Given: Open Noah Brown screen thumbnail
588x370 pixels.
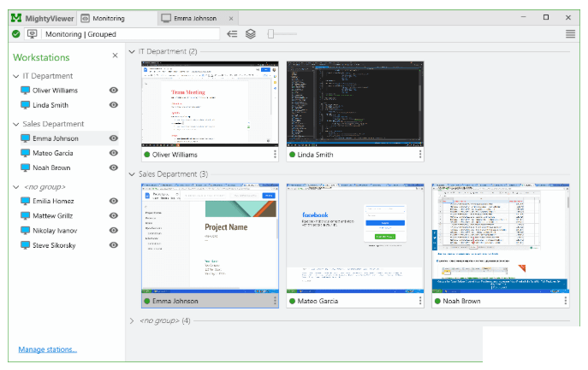Looking at the screenshot, I should pos(501,238).
